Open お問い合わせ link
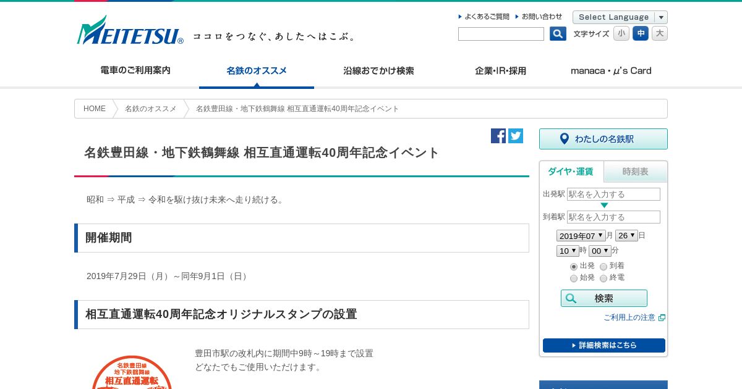Screen dimensions: 742x389 539,17
